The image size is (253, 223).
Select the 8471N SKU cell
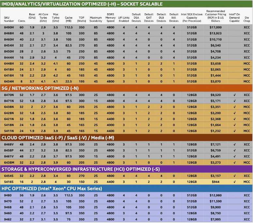click(x=9, y=101)
